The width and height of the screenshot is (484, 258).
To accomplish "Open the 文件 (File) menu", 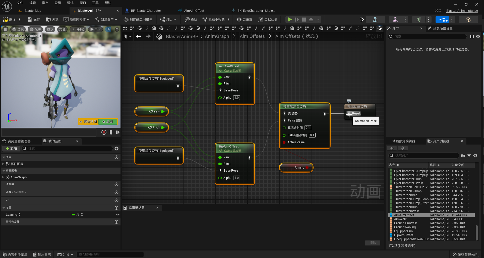I will pyautogui.click(x=20, y=3).
